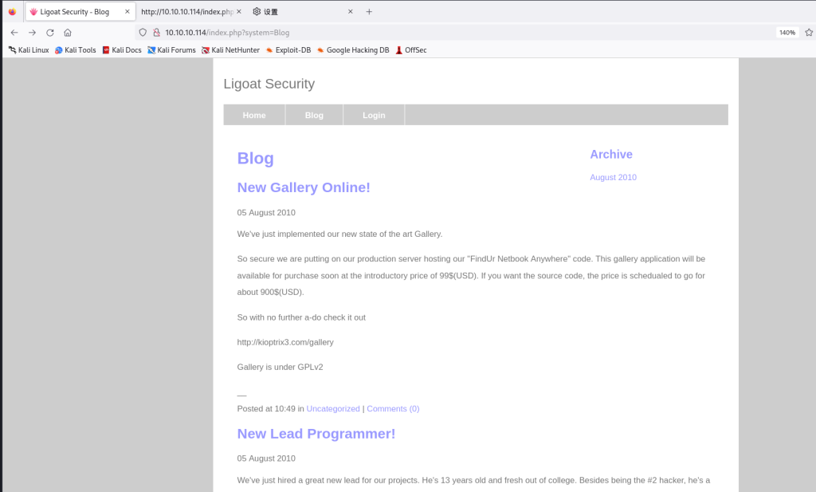Open the Google Hacking DB bookmark
Screen dimensions: 816x492
353,50
